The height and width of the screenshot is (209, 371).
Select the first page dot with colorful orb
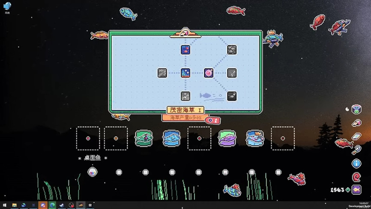click(92, 172)
